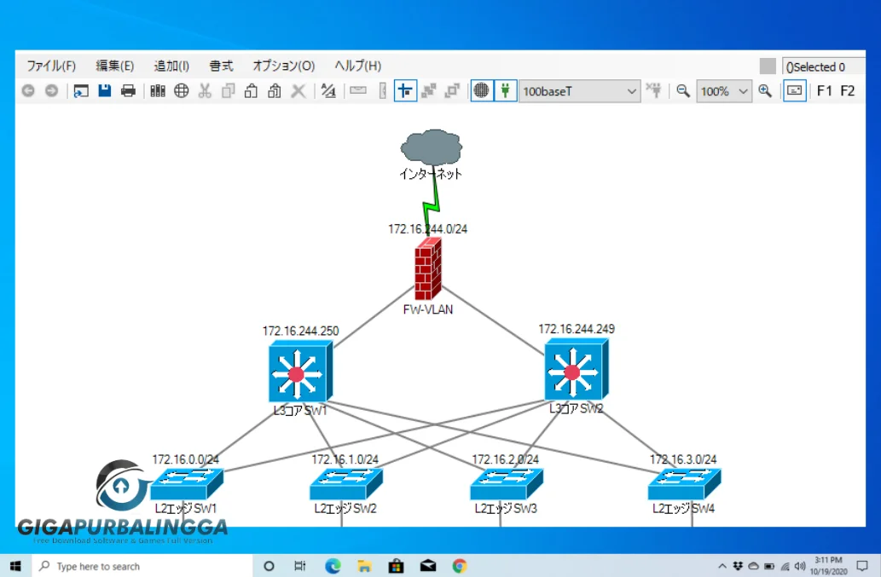
Task: Expand the system tray hidden icons
Action: (722, 566)
